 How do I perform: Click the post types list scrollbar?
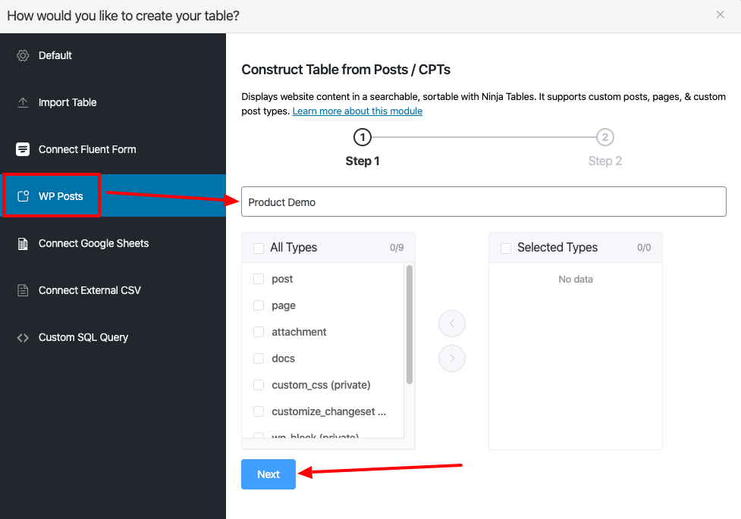click(410, 324)
